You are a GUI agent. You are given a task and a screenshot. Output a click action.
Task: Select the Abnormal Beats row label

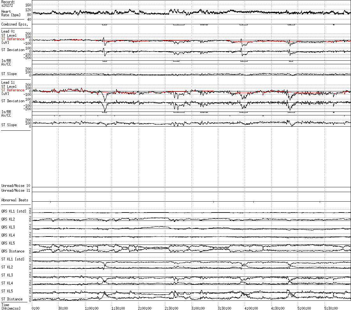[15, 200]
